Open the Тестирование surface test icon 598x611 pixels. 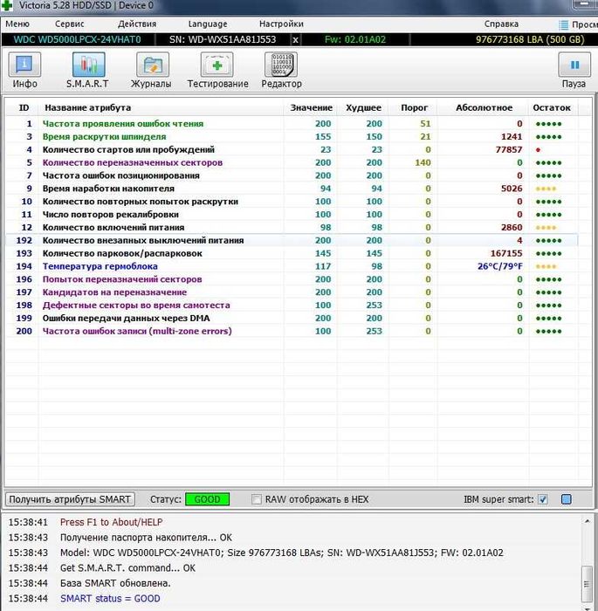click(x=217, y=65)
